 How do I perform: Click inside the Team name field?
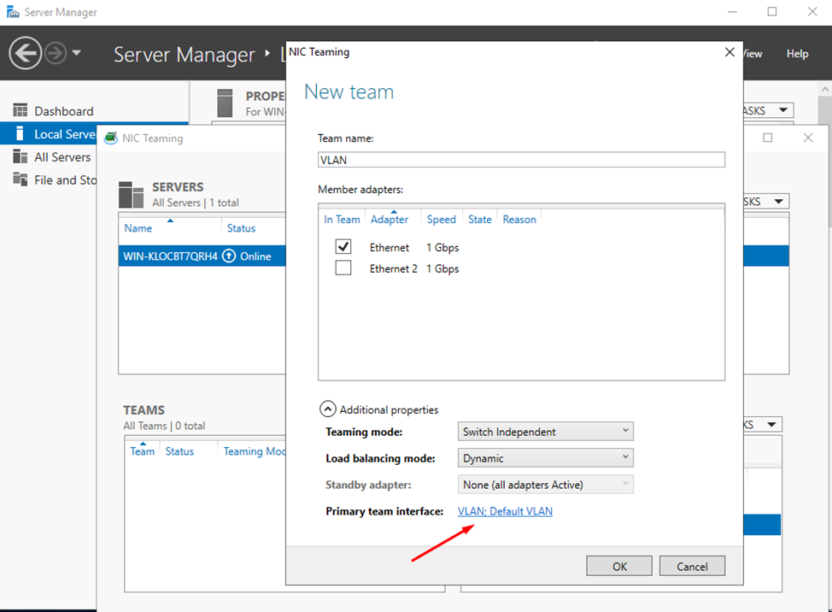click(x=521, y=159)
